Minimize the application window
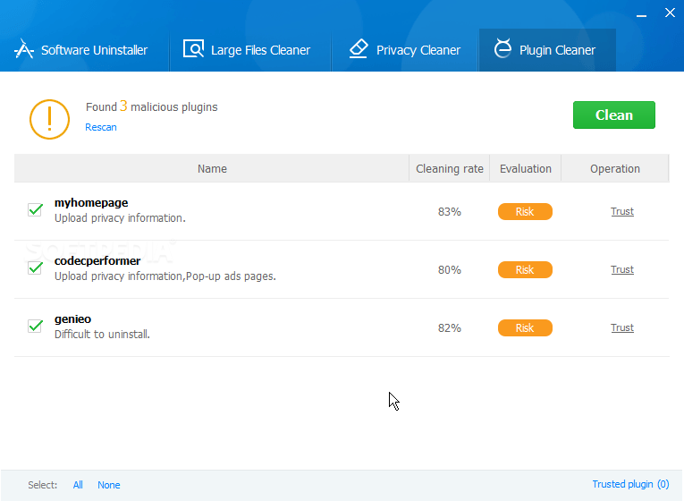This screenshot has width=684, height=501. [641, 15]
